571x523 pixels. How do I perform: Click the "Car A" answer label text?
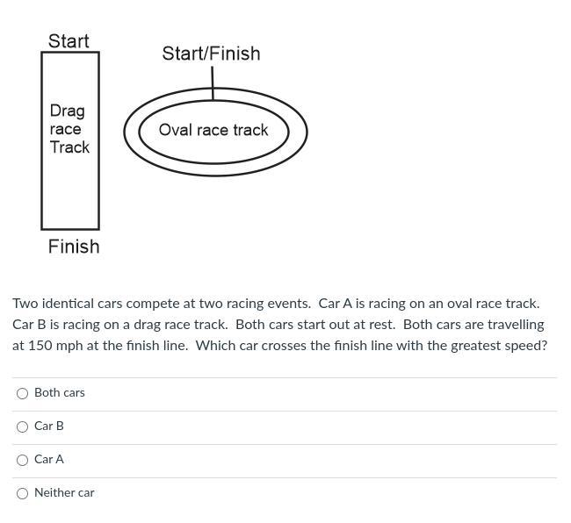point(49,459)
